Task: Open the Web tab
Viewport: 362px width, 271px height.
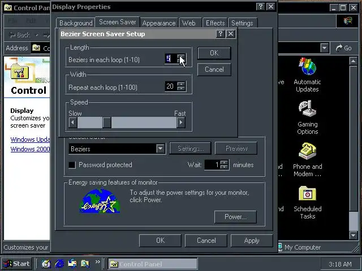Action: tap(188, 23)
